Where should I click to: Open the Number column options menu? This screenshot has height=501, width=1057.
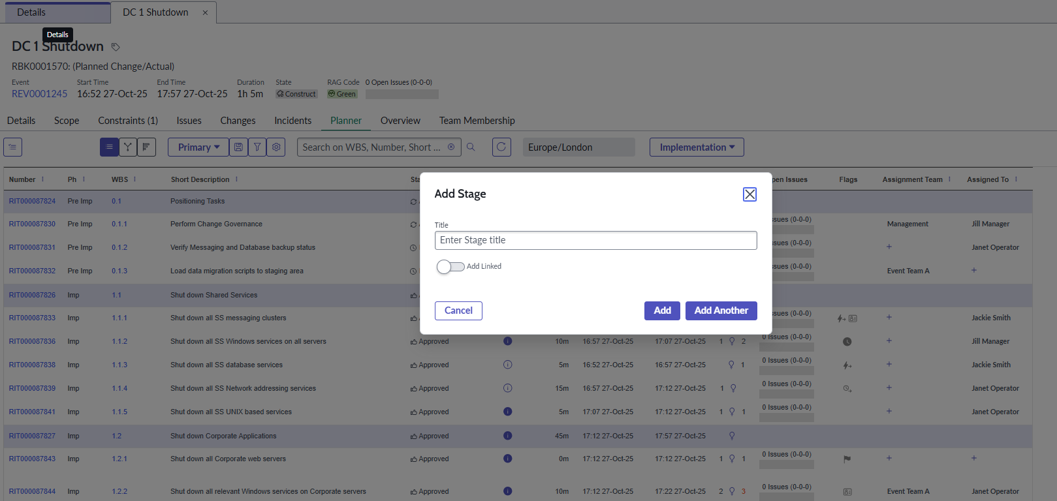(43, 179)
